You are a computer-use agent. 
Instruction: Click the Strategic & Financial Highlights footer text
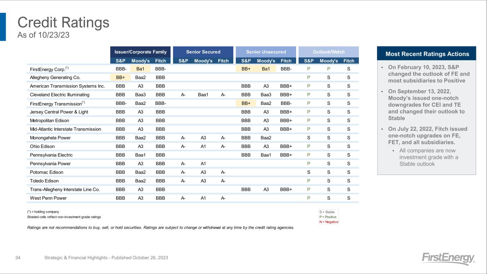106,258
